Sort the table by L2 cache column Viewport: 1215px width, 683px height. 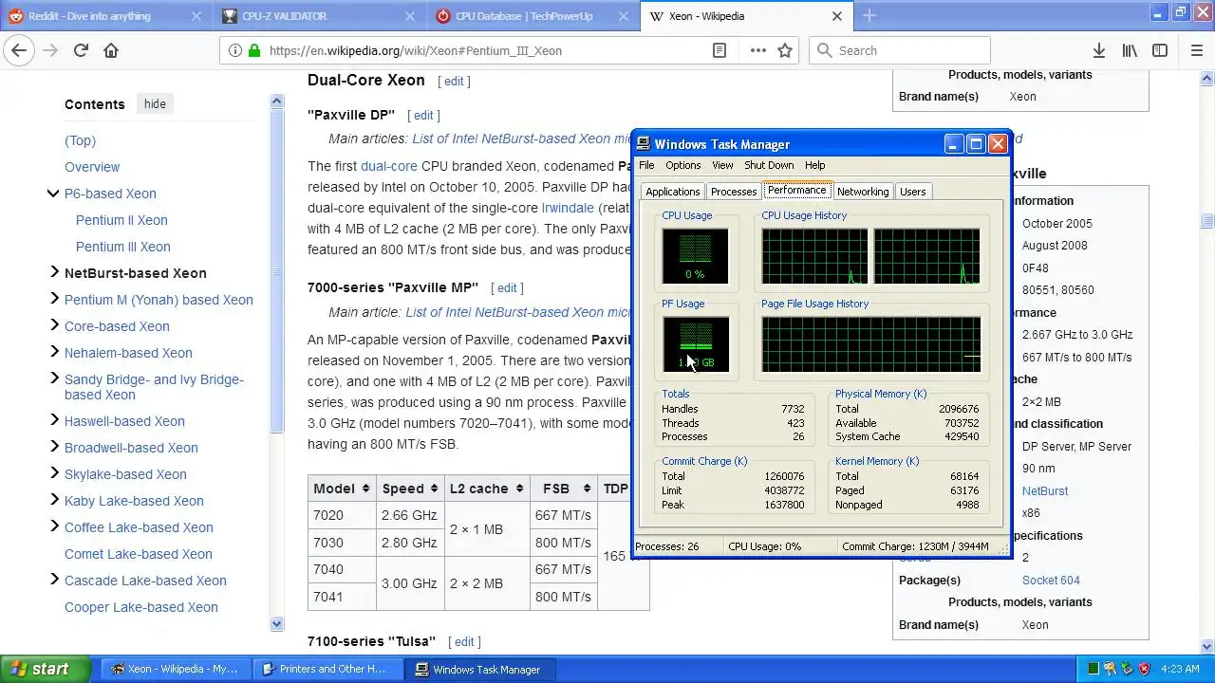click(x=486, y=489)
